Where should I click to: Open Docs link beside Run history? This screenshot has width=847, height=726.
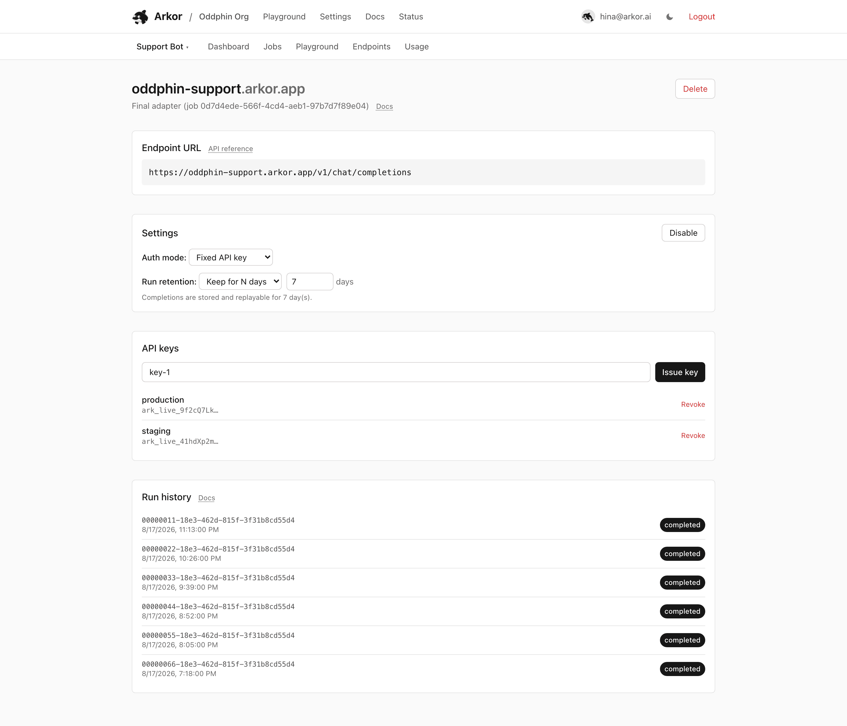(x=206, y=498)
